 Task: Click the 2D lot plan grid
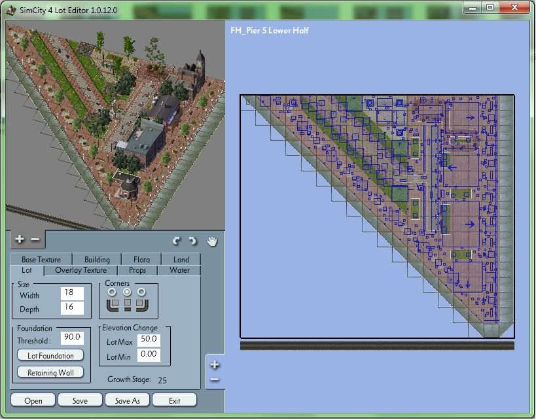point(377,217)
